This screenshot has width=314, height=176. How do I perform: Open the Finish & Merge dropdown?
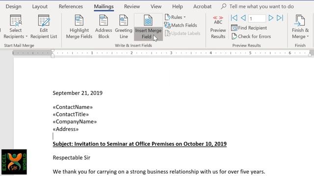(300, 27)
